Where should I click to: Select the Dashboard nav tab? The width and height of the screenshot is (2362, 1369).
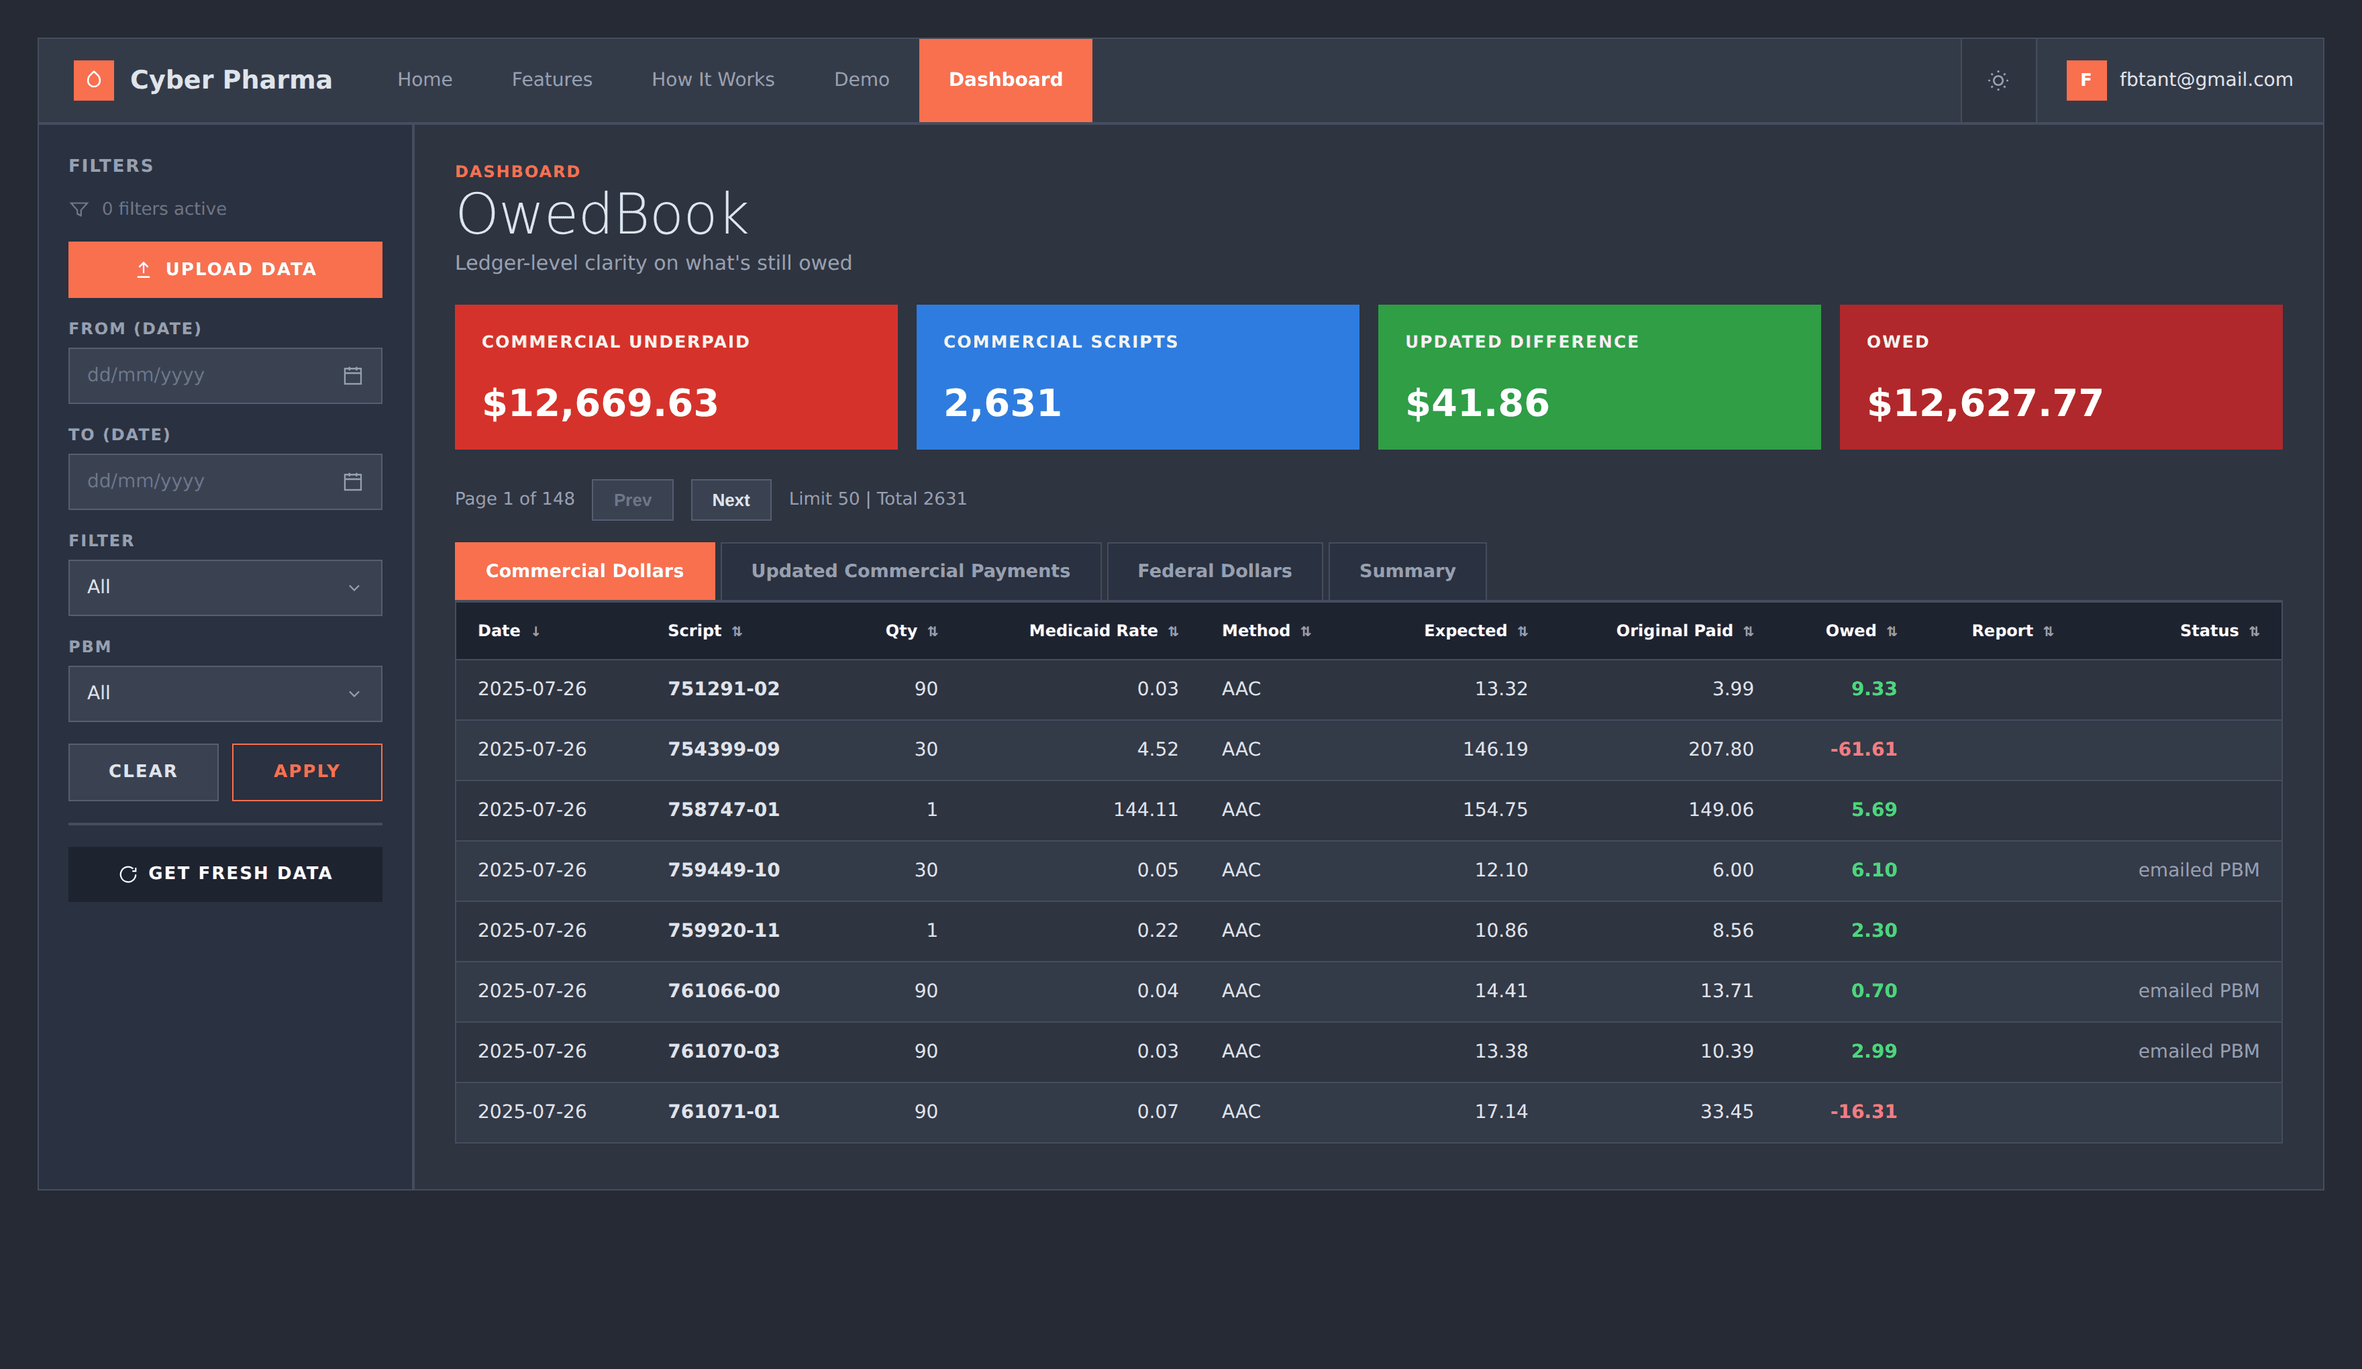pyautogui.click(x=1006, y=81)
